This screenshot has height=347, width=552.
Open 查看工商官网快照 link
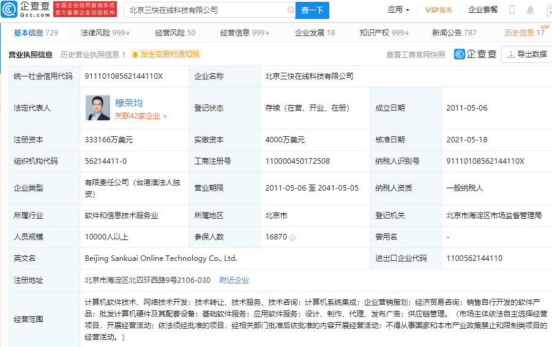(416, 54)
